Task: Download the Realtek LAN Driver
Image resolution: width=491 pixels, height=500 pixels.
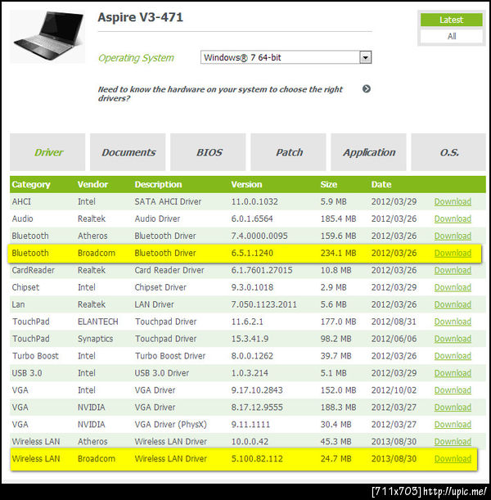Action: pos(453,304)
